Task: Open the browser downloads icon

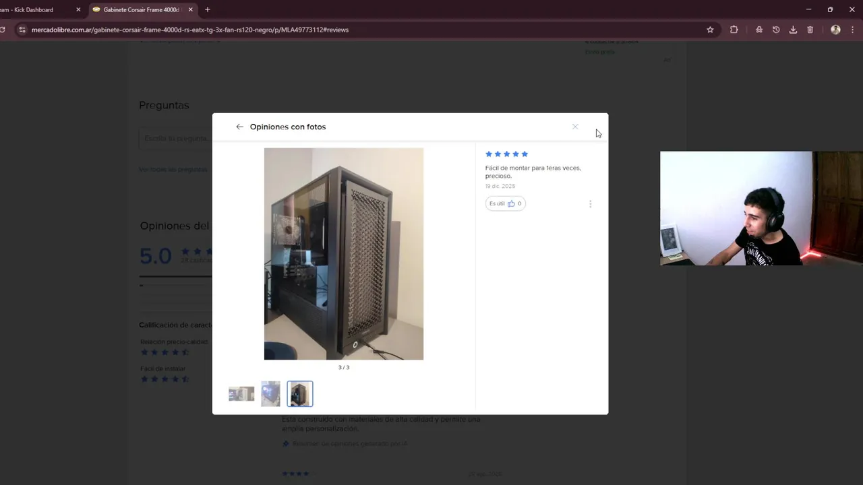Action: 793,30
